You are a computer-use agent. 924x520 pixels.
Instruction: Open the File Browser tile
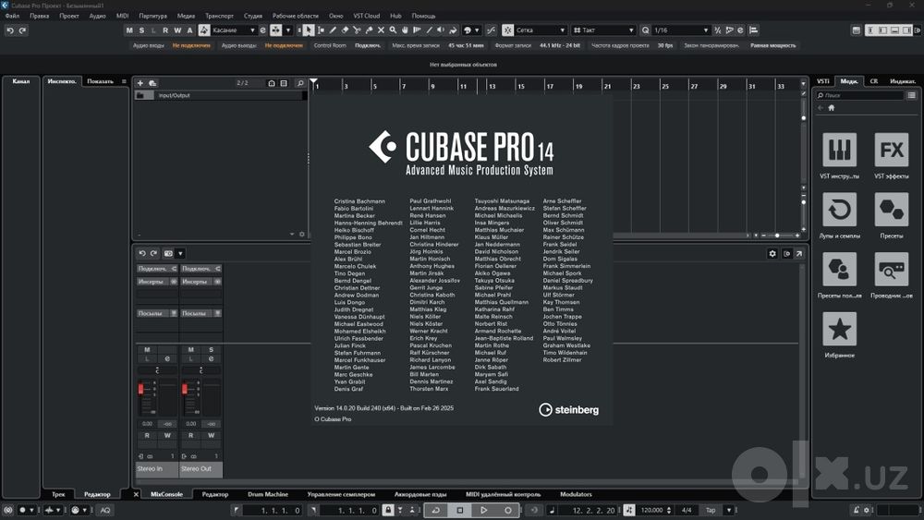(891, 269)
